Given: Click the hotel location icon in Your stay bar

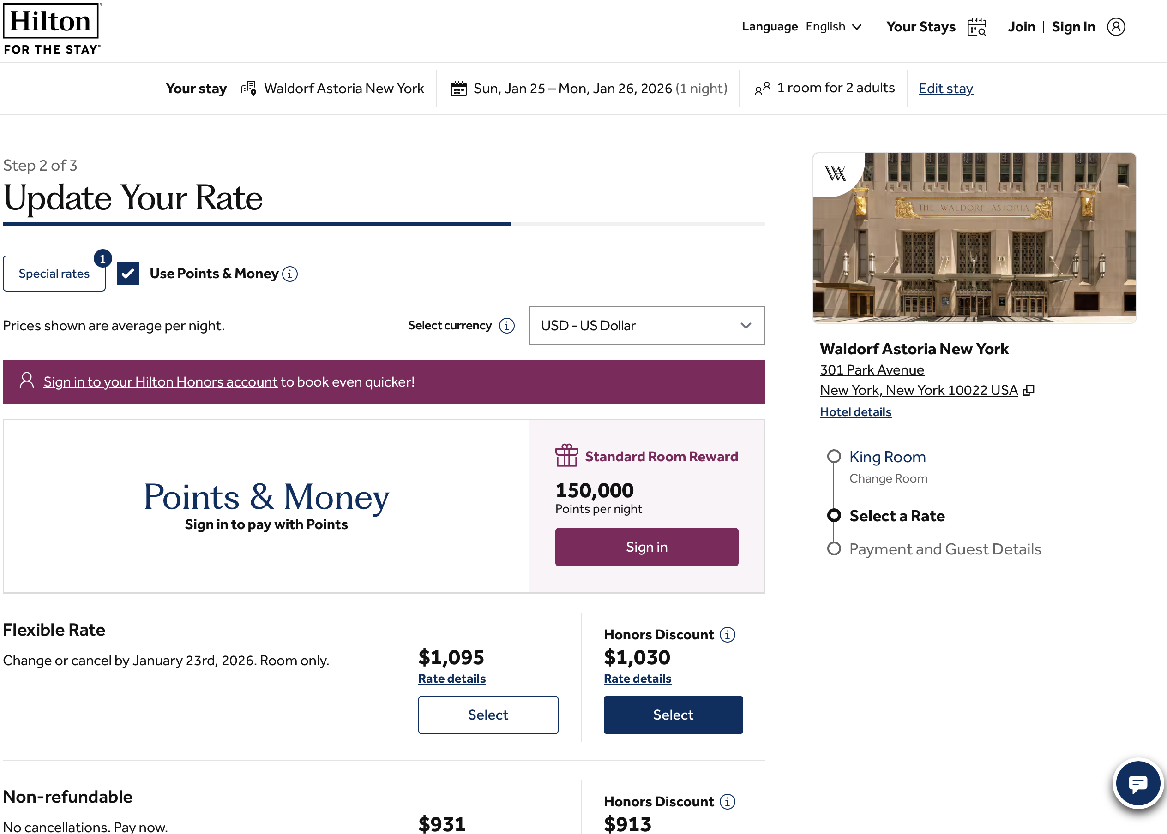Looking at the screenshot, I should coord(249,88).
